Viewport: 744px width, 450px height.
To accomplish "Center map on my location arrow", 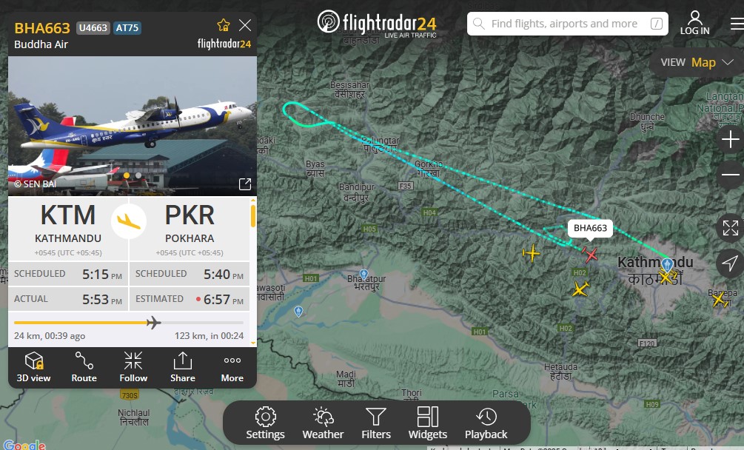I will 730,263.
